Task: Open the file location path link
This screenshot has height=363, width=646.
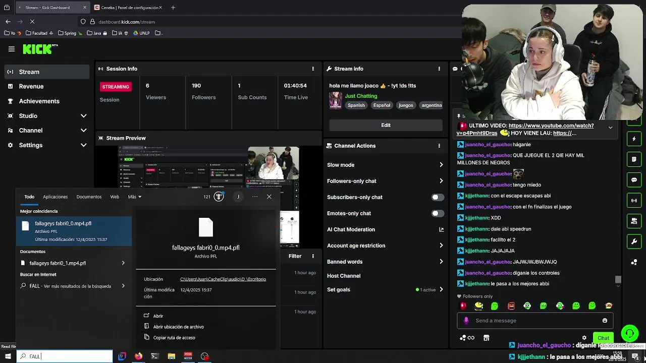Action: tap(223, 279)
